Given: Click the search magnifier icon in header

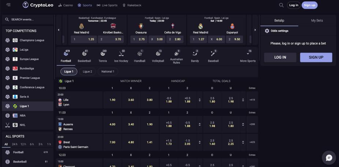Looking at the screenshot, I should [x=281, y=5].
